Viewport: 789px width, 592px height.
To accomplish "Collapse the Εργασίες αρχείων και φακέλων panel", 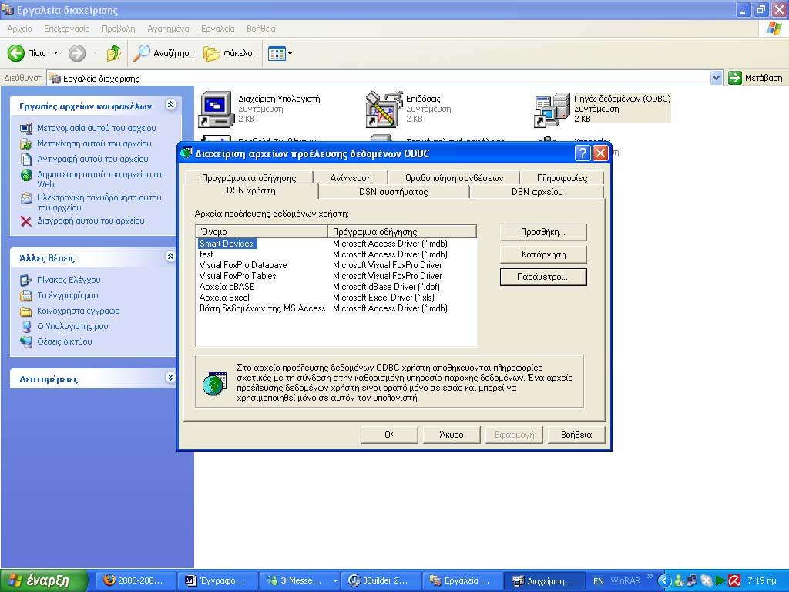I will point(170,105).
